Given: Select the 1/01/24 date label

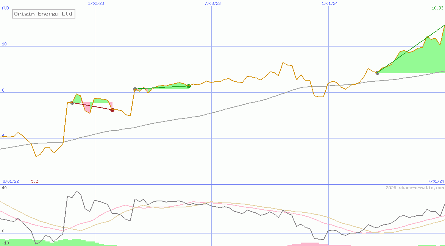Looking at the screenshot, I should coord(329,3).
